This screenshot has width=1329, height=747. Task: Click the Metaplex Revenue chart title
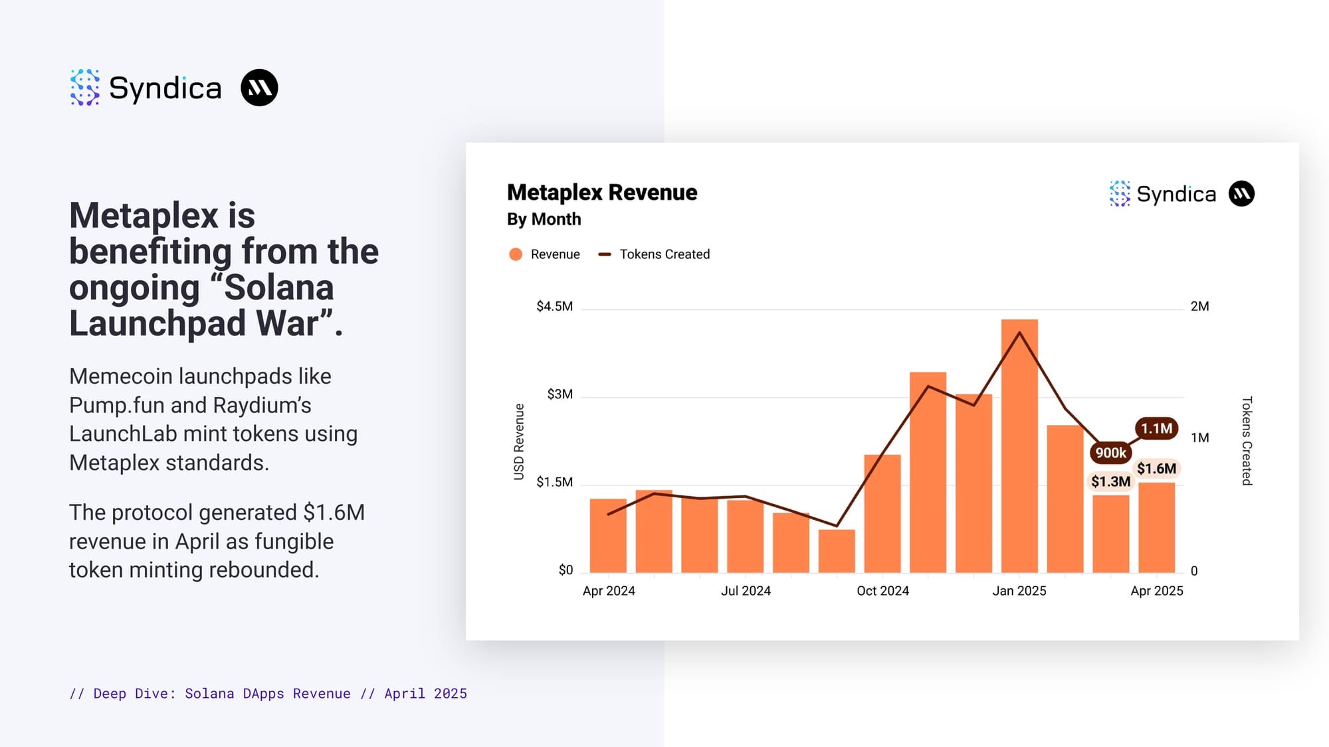tap(602, 193)
